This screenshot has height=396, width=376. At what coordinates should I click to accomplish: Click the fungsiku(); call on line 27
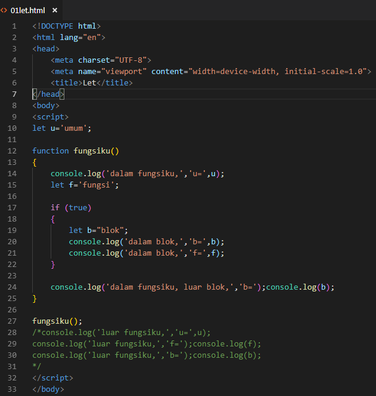(x=57, y=321)
